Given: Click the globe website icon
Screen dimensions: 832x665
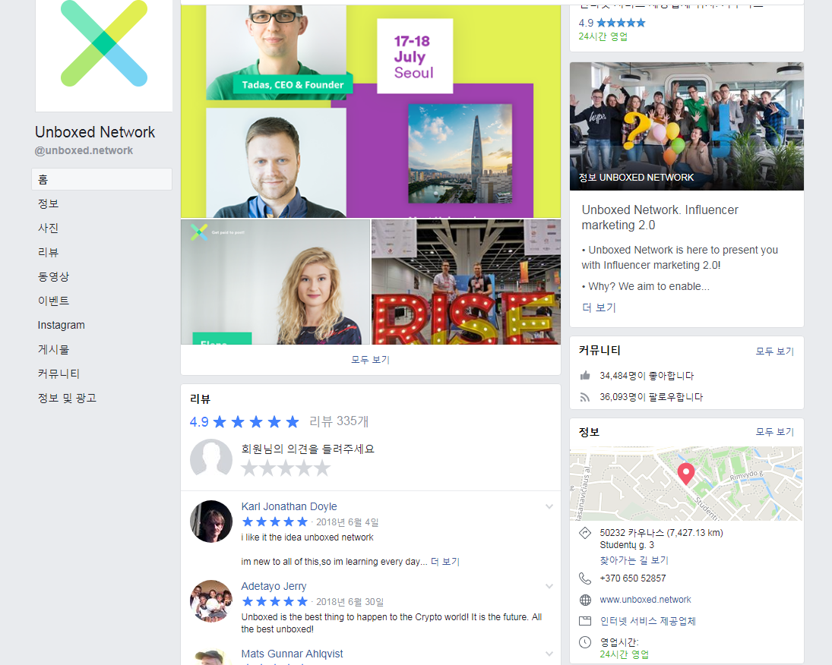Looking at the screenshot, I should [585, 600].
